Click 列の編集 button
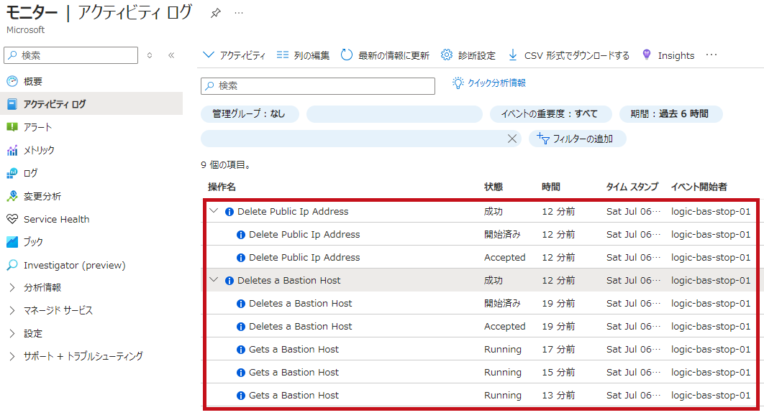Screen dimensions: 764x415 pyautogui.click(x=303, y=55)
